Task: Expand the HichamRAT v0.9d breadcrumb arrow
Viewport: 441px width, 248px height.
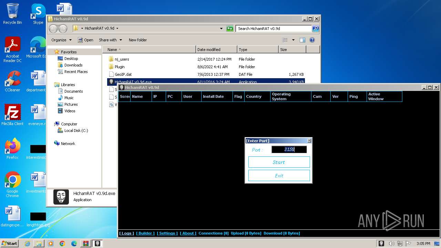Action: point(117,29)
